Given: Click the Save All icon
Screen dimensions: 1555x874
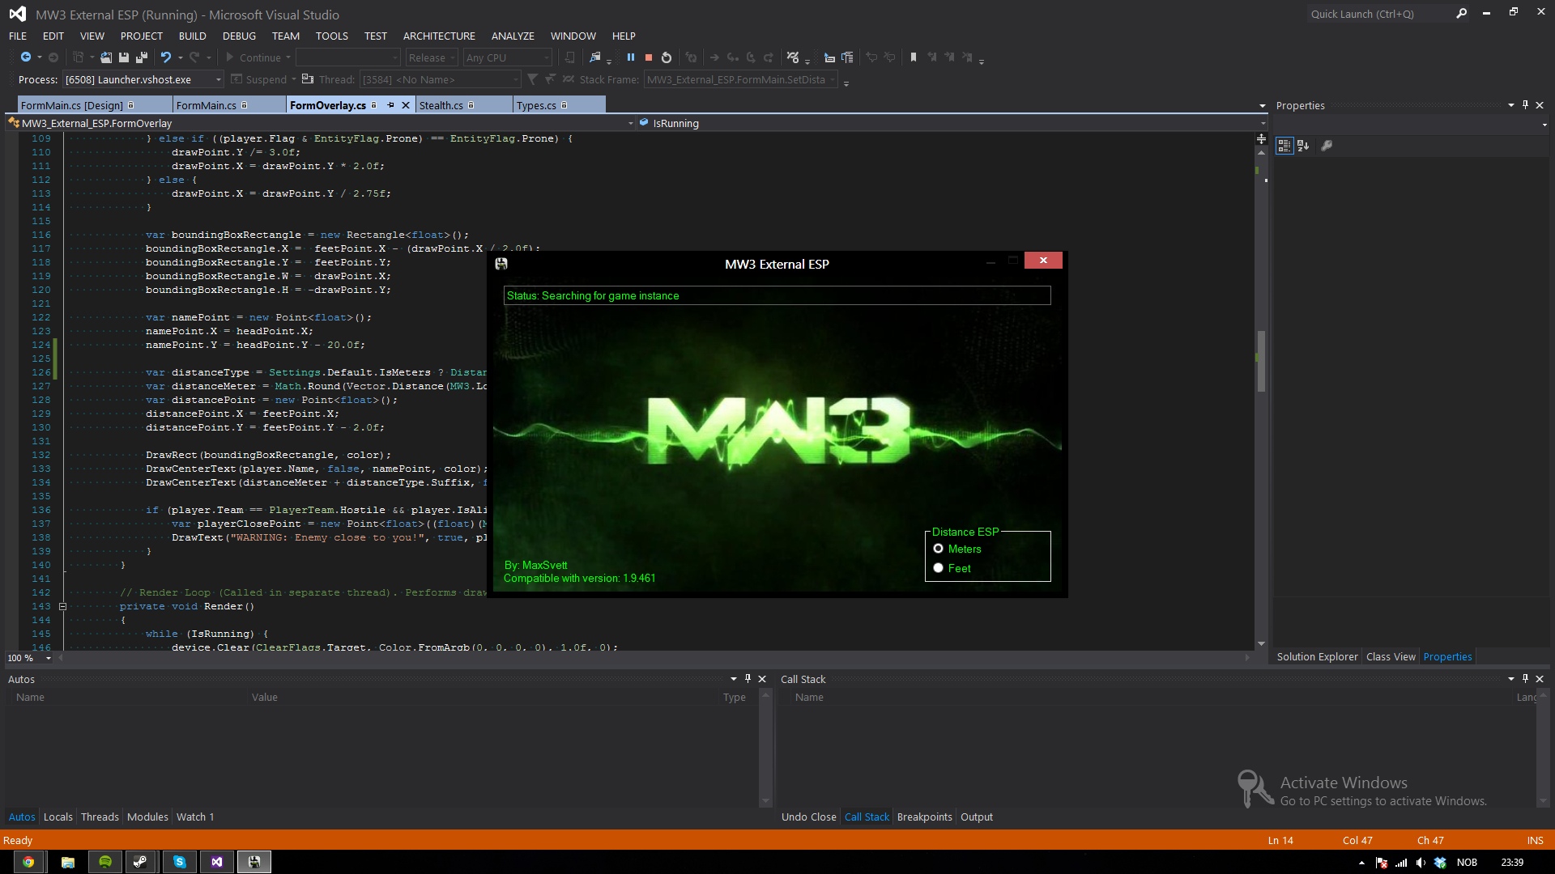Looking at the screenshot, I should coord(142,57).
